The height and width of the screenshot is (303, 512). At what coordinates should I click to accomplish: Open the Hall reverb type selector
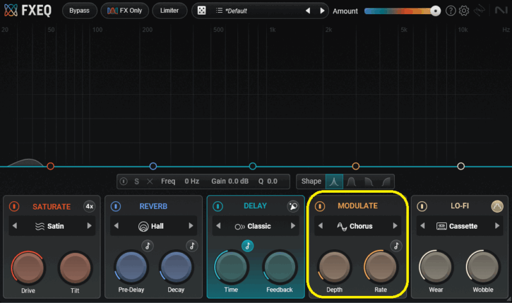pyautogui.click(x=153, y=226)
